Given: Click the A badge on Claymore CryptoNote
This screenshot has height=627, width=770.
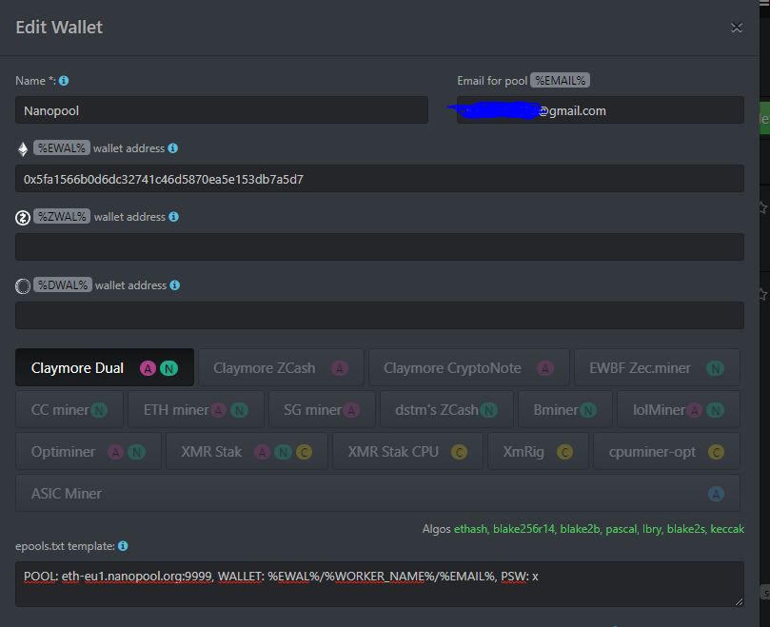Looking at the screenshot, I should coord(545,368).
